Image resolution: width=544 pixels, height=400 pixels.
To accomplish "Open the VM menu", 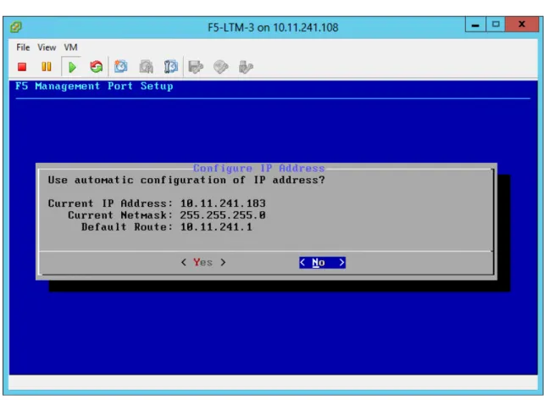I will pos(71,47).
